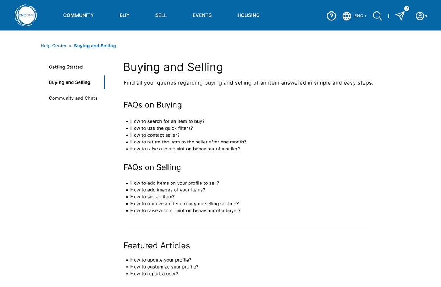Open 'How to add images of your items?'

click(168, 190)
